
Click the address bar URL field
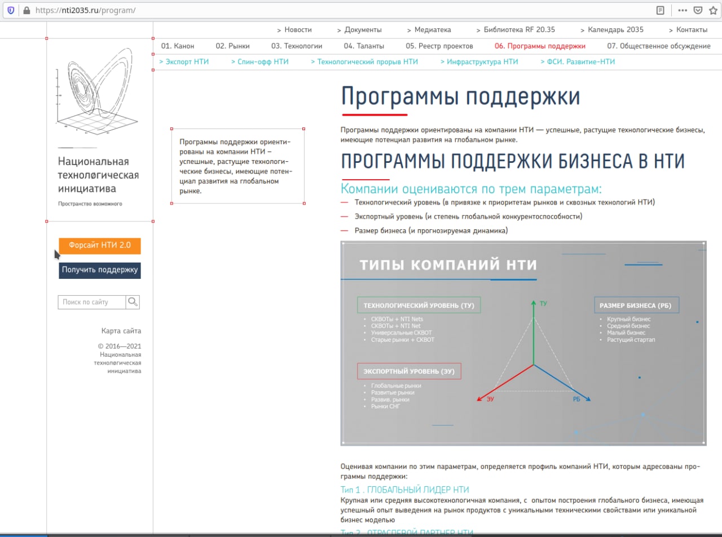338,10
